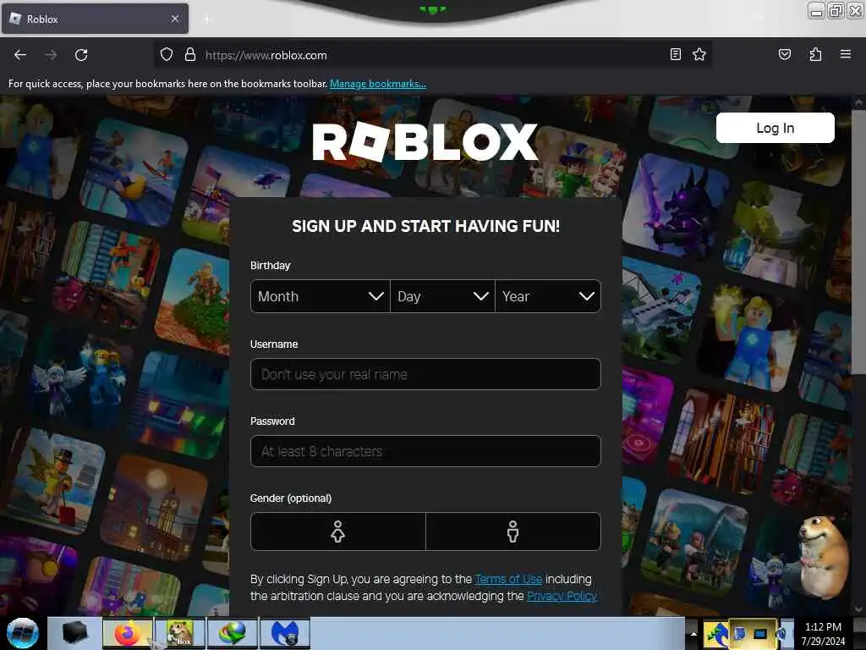866x650 pixels.
Task: Open the clock showing 1:12 PM
Action: 823,633
